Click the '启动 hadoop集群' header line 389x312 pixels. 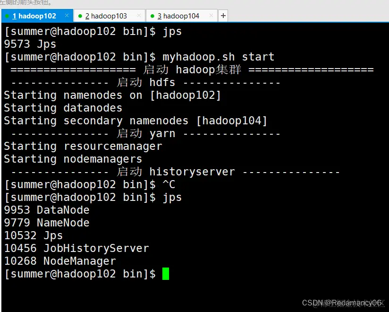click(192, 69)
